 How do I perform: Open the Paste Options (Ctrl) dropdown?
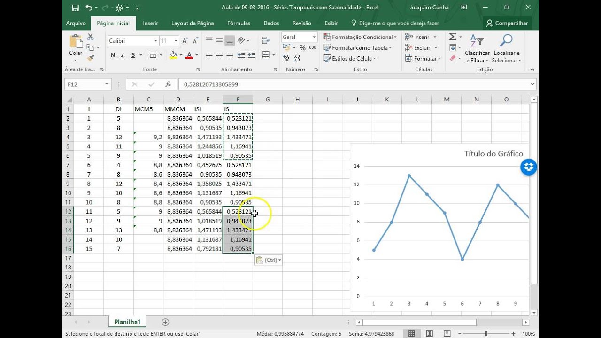[269, 260]
